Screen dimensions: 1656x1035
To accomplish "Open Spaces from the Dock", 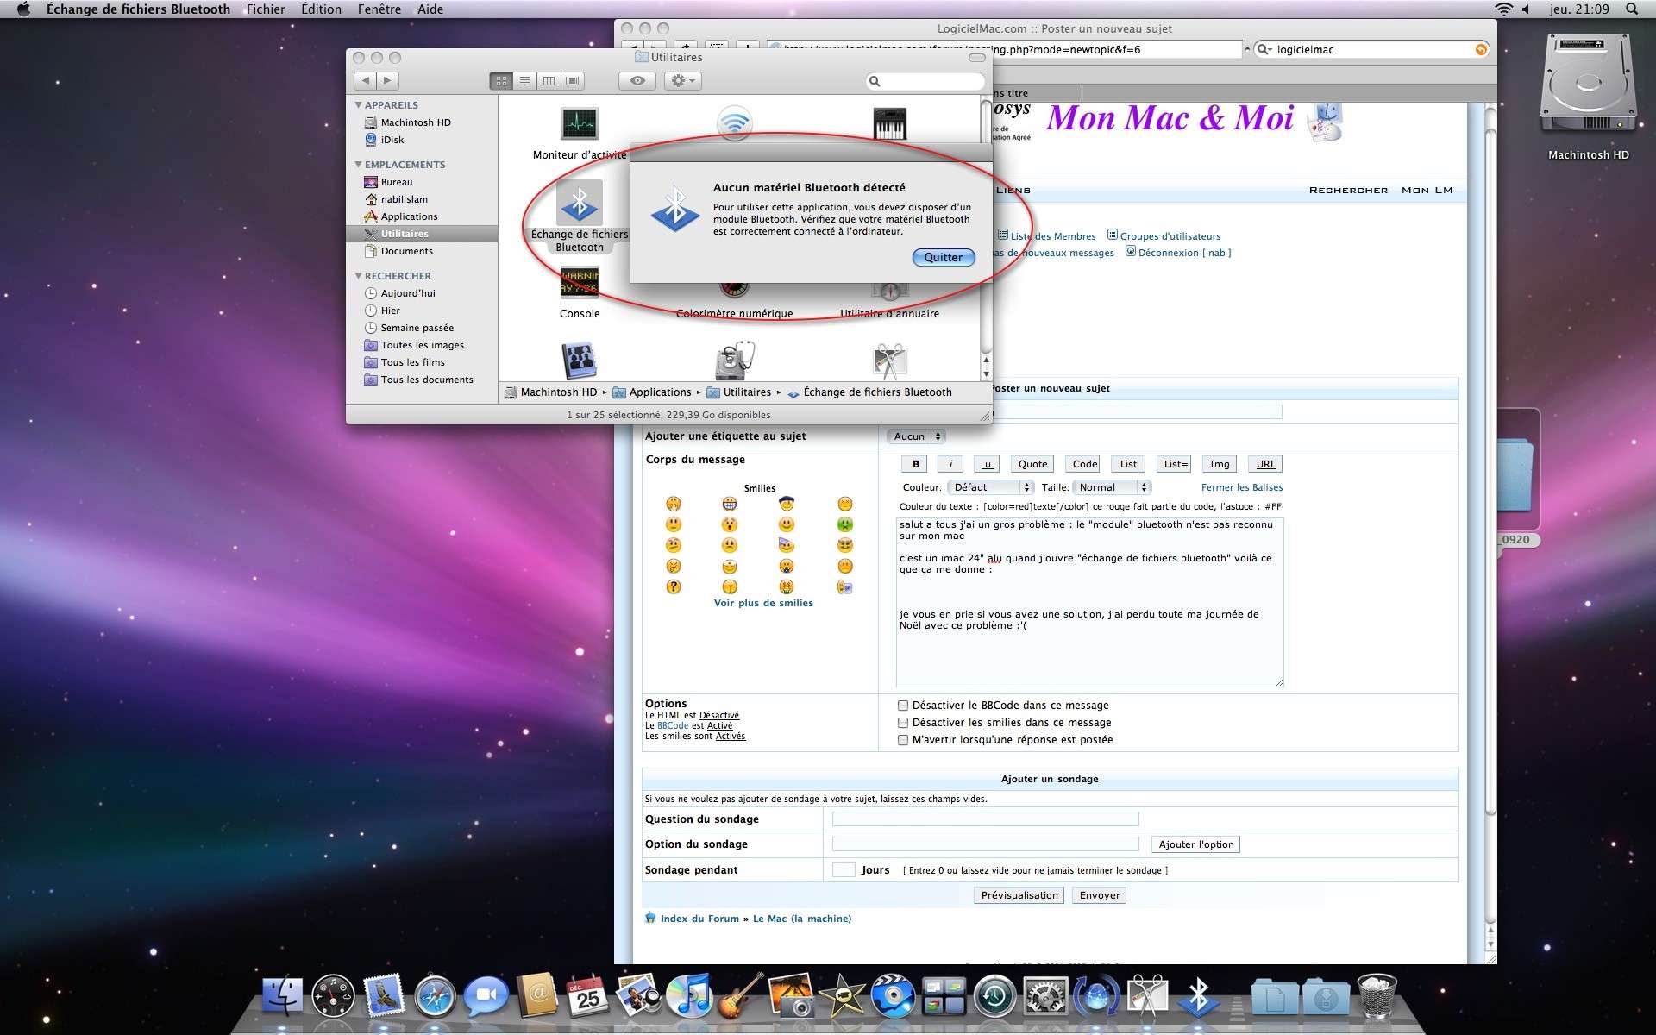I will point(944,997).
